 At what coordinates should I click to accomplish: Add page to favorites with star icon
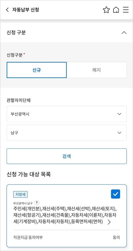pyautogui.click(x=106, y=10)
